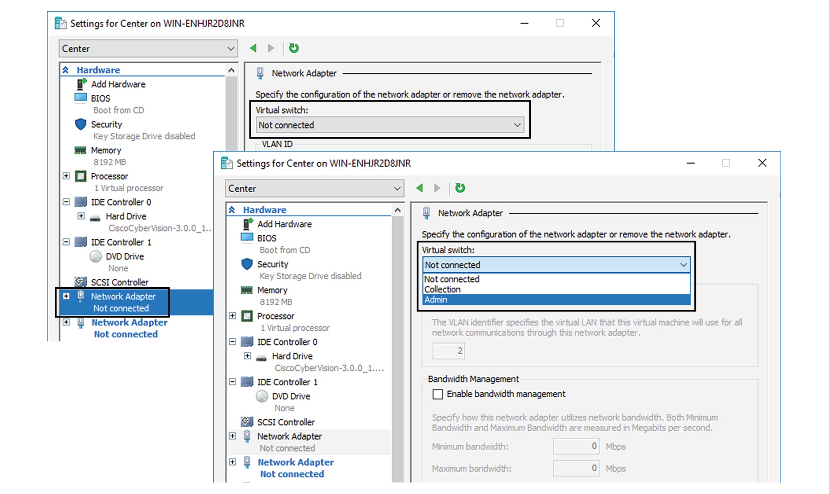Select the Network Adapter marked Not connected
Image resolution: width=829 pixels, height=494 pixels.
tap(289, 436)
